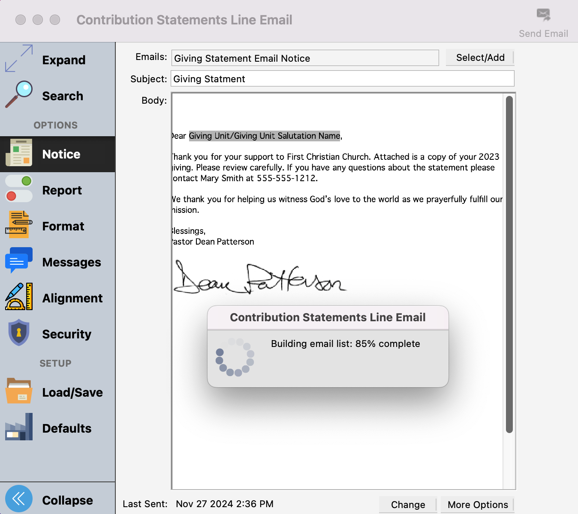
Task: Open the Format pencil and ruler icon
Action: click(19, 225)
